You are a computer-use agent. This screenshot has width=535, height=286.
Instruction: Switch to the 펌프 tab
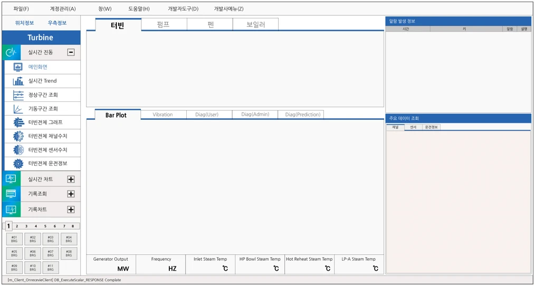pos(164,25)
